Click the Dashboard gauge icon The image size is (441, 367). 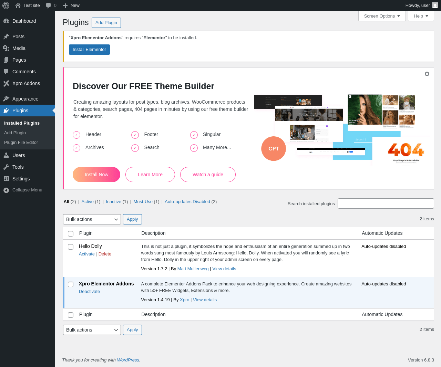point(6,21)
